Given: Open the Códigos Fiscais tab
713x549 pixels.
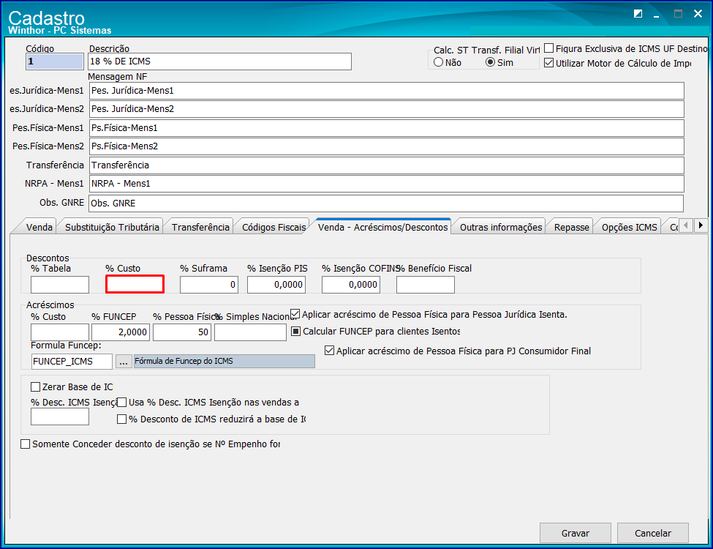Looking at the screenshot, I should point(273,227).
